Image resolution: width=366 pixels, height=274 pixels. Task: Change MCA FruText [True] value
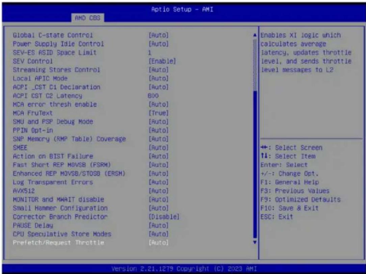click(158, 113)
